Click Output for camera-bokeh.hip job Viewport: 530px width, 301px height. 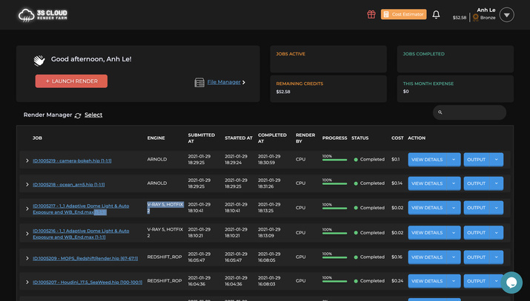[476, 160]
